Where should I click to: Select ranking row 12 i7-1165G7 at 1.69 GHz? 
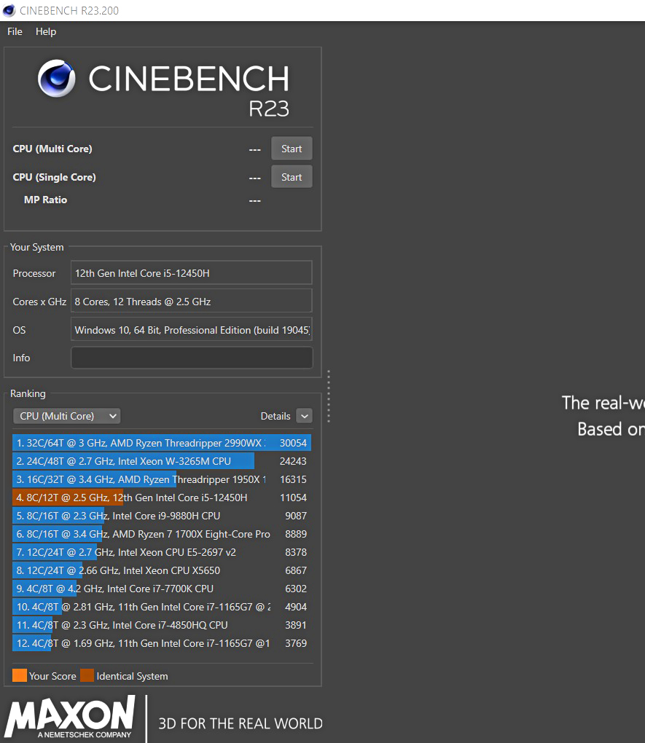click(x=162, y=643)
